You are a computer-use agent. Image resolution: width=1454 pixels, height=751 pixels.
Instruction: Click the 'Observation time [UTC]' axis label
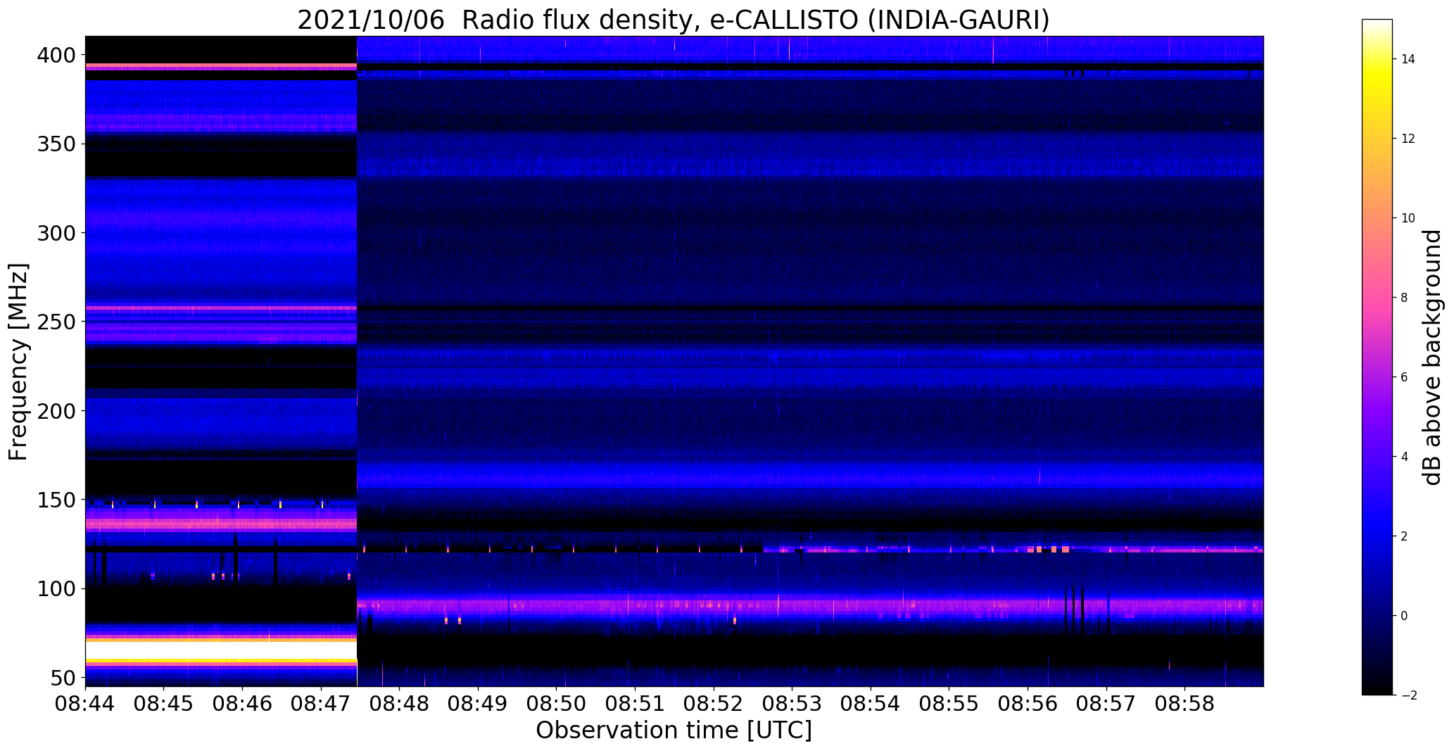(674, 730)
